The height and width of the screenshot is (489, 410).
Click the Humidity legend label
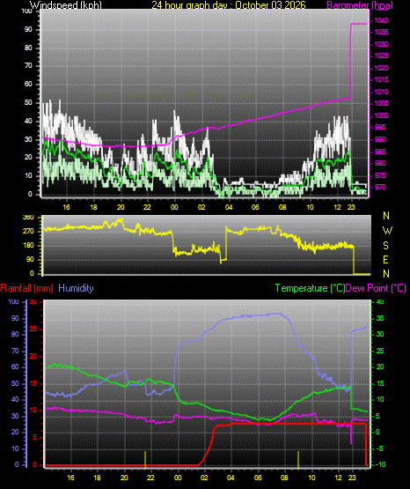76,288
